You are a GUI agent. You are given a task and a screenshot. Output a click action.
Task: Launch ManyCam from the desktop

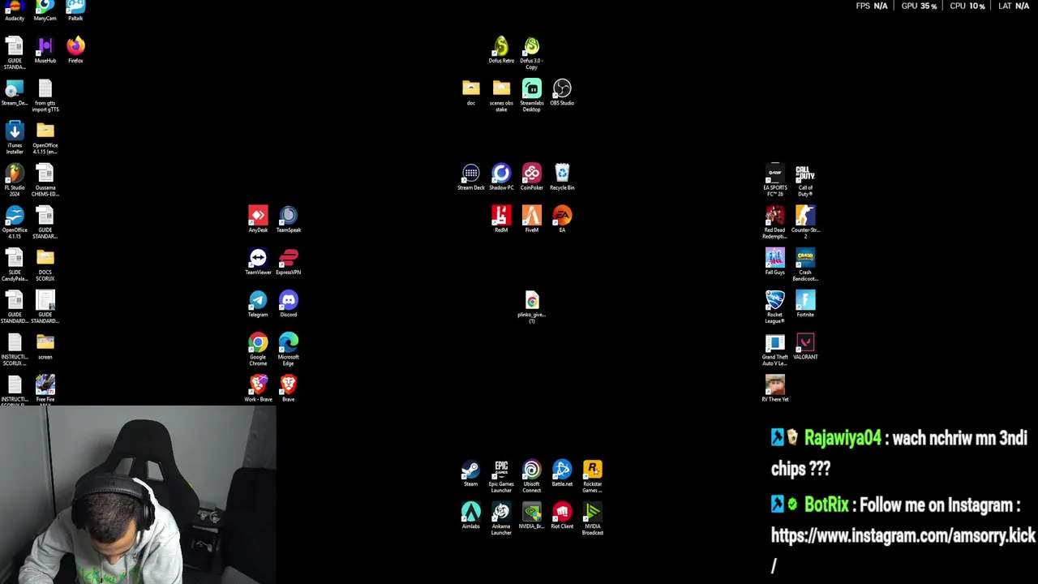[x=45, y=11]
